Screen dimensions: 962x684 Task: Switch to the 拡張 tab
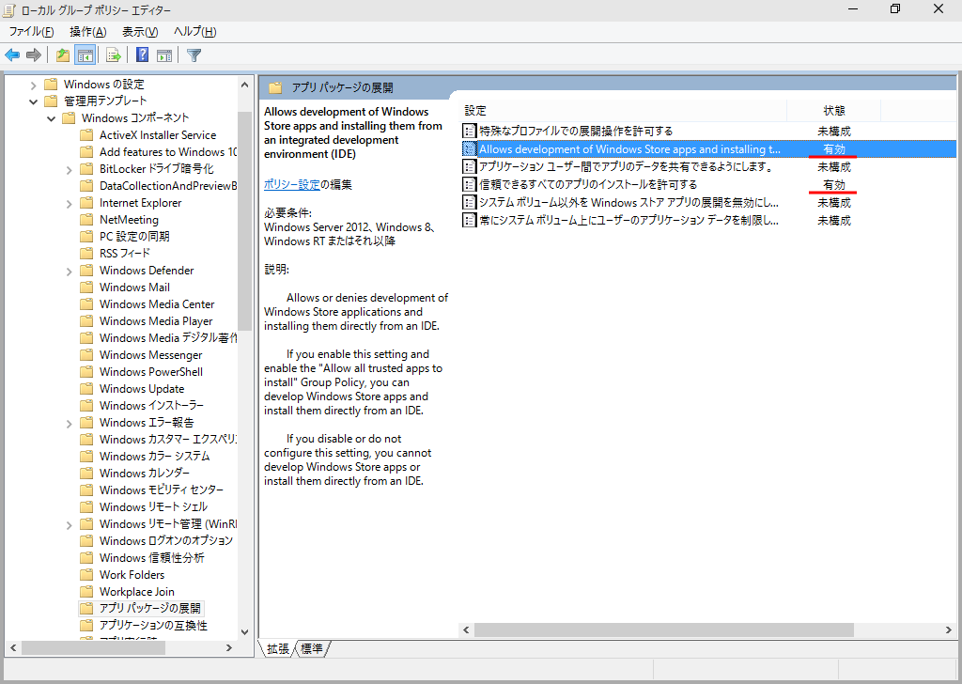[x=278, y=648]
